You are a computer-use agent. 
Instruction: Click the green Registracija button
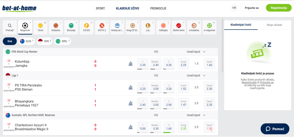279,8
